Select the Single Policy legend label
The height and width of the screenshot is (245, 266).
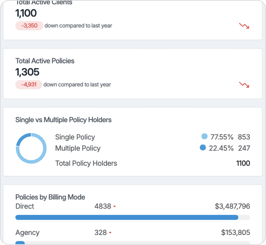pyautogui.click(x=75, y=137)
